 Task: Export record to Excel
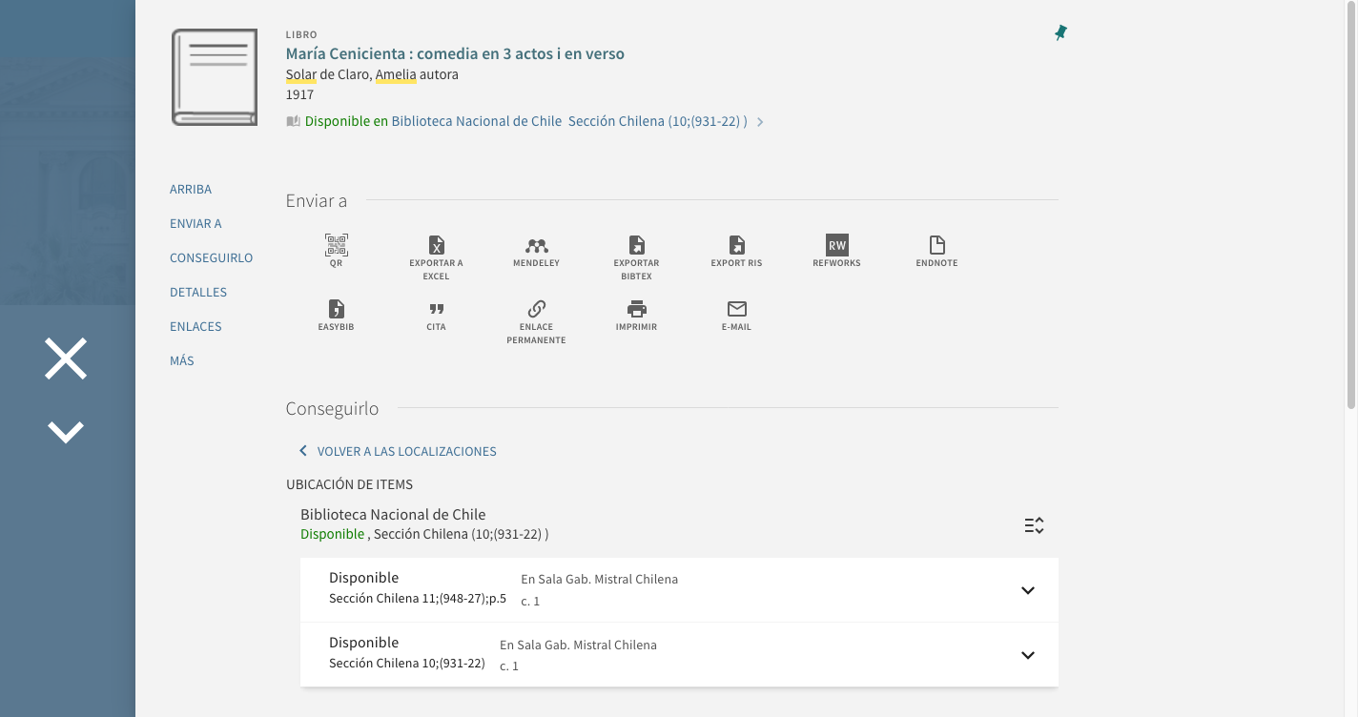coord(436,246)
